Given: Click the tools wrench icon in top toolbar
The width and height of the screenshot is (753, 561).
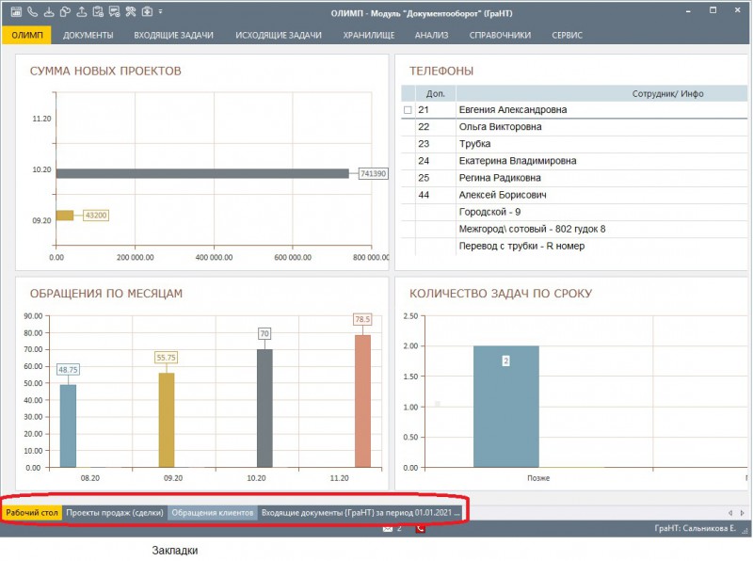Looking at the screenshot, I should tap(130, 12).
